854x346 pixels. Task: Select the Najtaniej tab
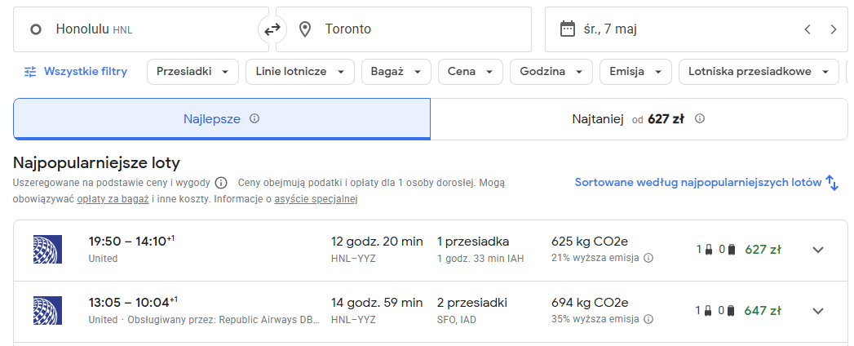click(639, 119)
